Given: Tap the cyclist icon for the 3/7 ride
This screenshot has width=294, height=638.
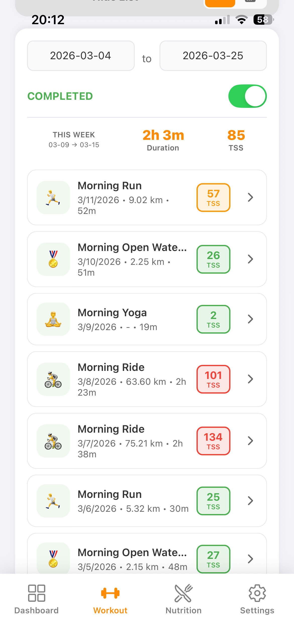Looking at the screenshot, I should [53, 441].
